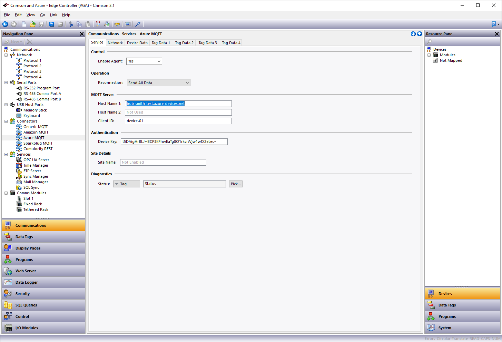Open the Reconnection dropdown
502x342 pixels.
159,83
